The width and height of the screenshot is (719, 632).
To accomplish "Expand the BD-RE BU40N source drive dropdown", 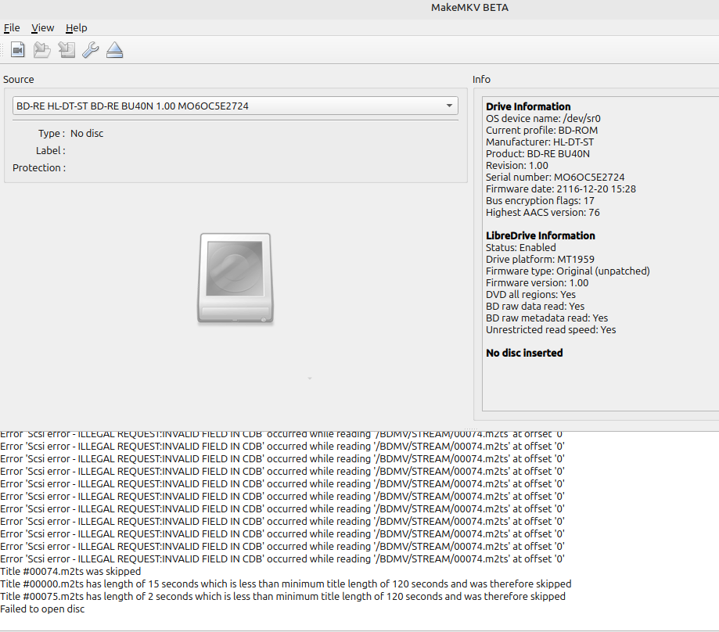I will pyautogui.click(x=235, y=106).
